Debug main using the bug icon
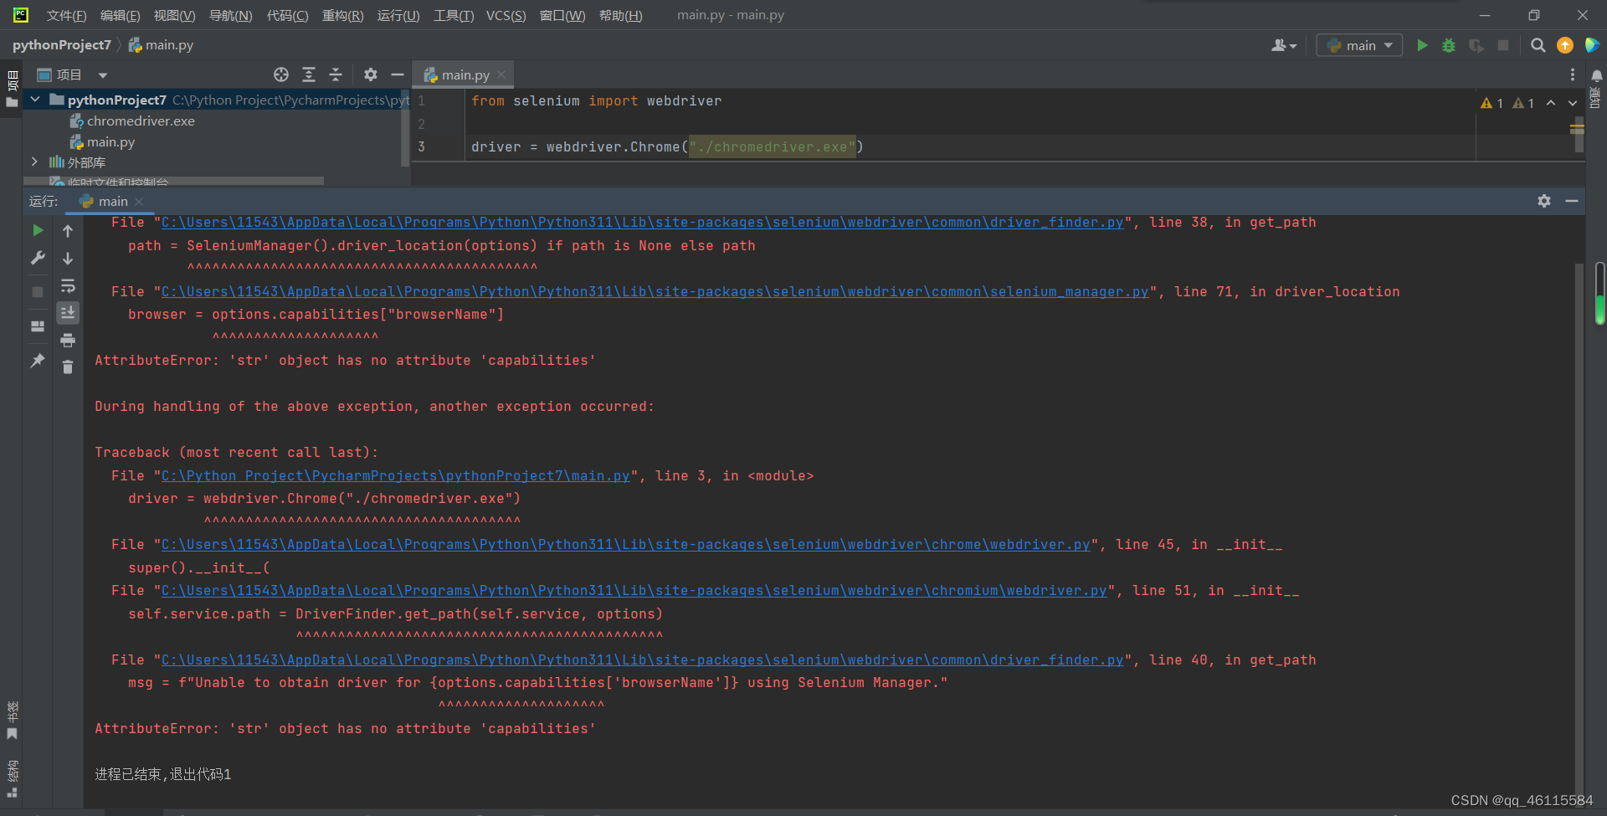 (1449, 45)
